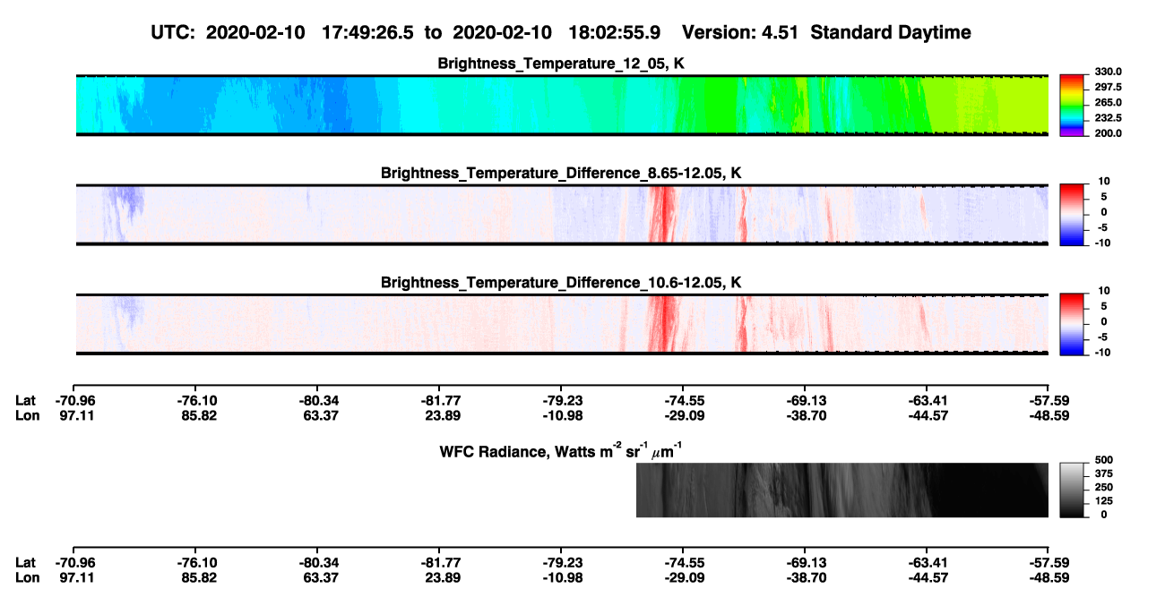Click the 'Lon' label above the WFC Radiance panel
This screenshot has height=597, width=1165.
point(28,416)
